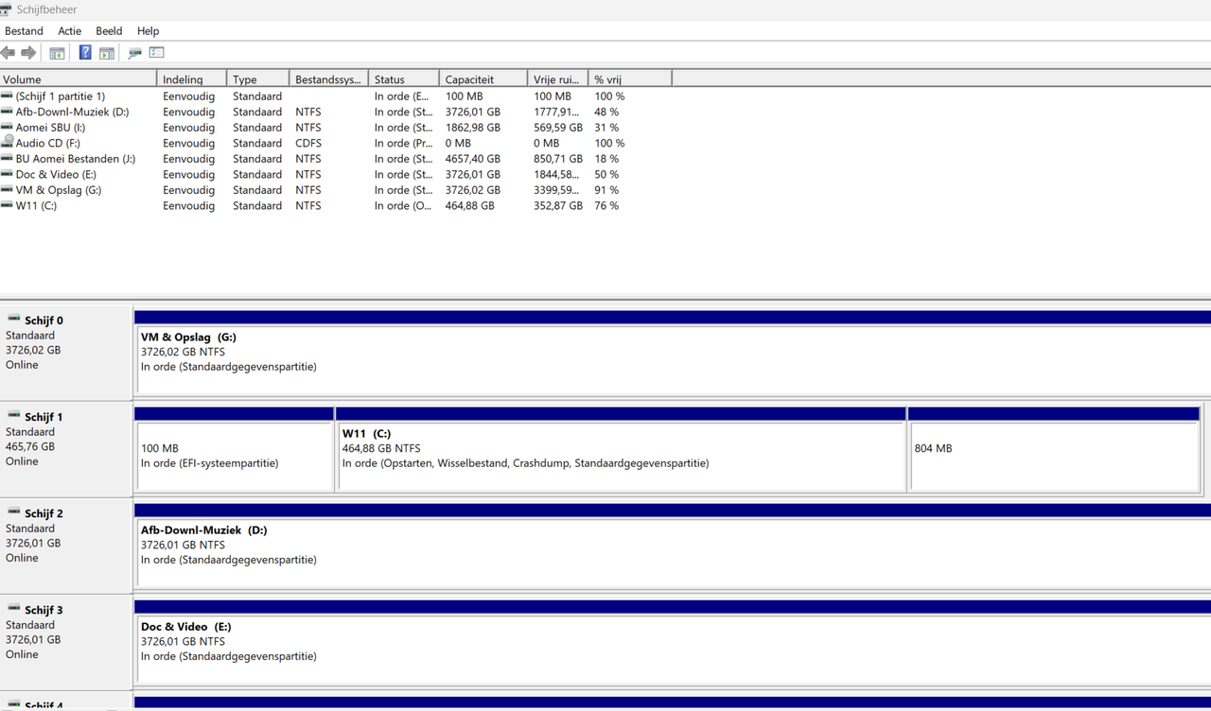Click the 352,87 GB free space cell
1211x711 pixels.
coord(558,205)
